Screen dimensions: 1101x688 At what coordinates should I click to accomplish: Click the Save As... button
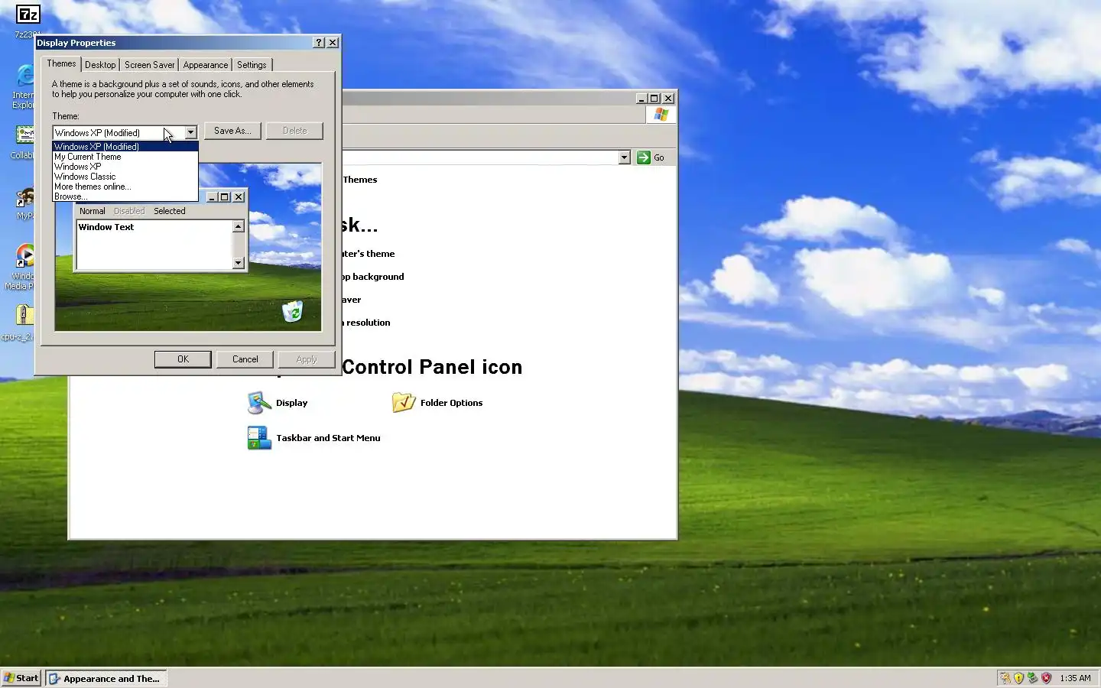[x=232, y=131]
